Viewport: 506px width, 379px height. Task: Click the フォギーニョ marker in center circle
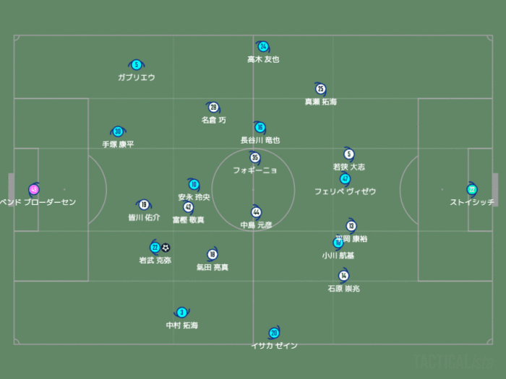(x=254, y=157)
